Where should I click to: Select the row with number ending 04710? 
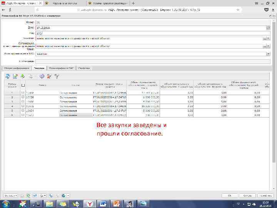[x=137, y=97]
